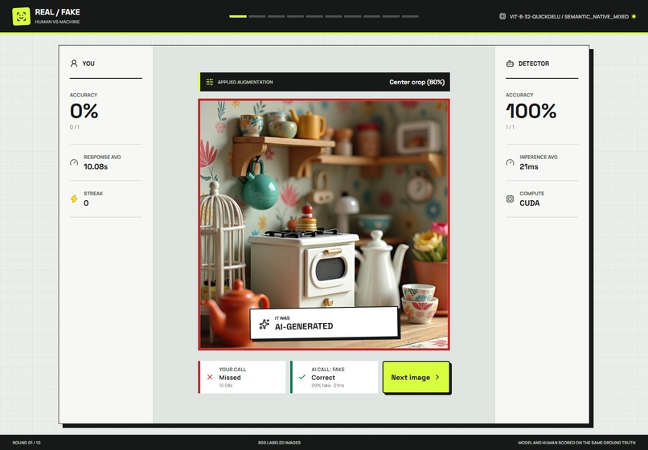Click the MODEL AND HUMAN SCORED footer text
Viewport: 648px width, 450px height.
[x=577, y=443]
